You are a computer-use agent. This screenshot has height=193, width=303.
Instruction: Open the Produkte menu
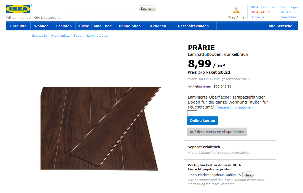point(18,26)
